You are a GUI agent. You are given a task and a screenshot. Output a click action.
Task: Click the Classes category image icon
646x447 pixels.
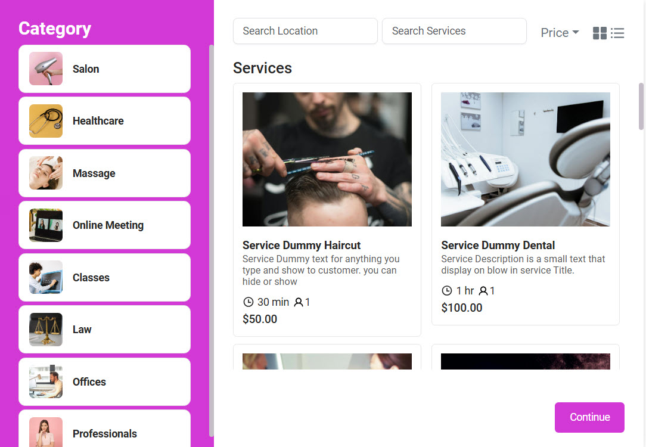click(46, 277)
